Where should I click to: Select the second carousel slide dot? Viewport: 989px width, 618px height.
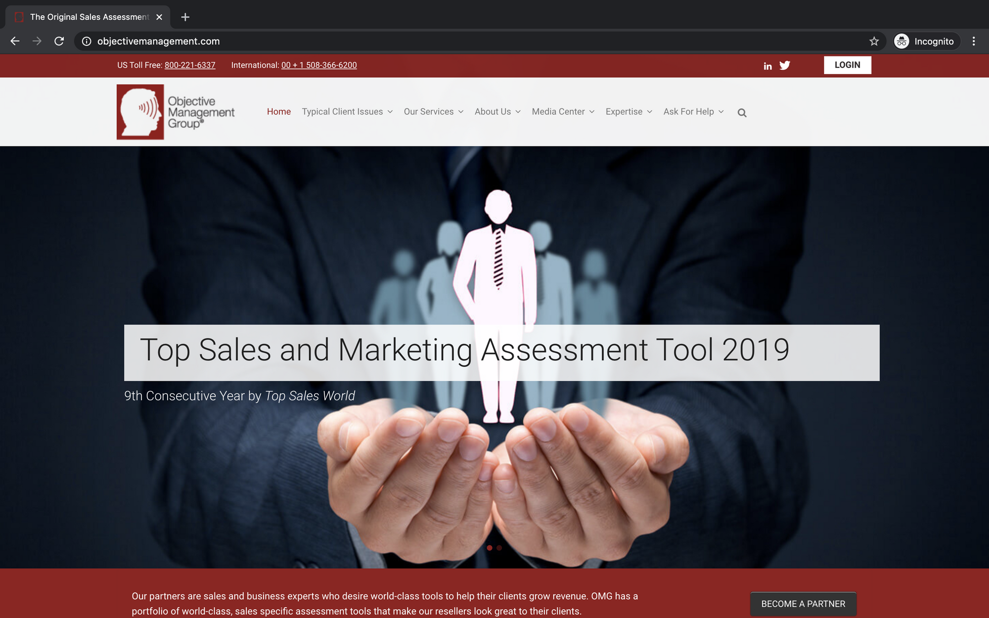click(x=499, y=548)
